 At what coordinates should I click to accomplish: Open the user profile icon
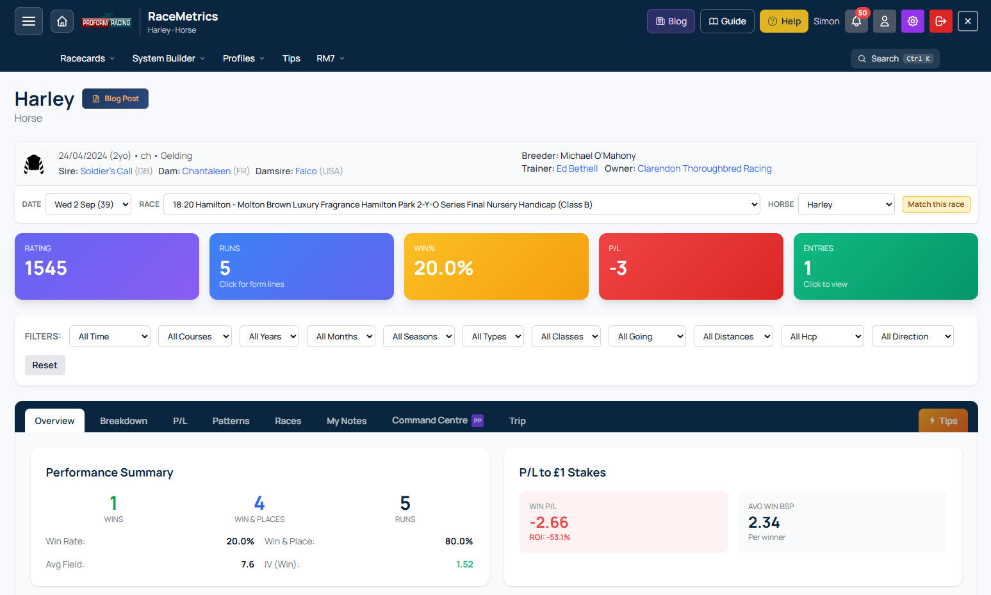885,21
